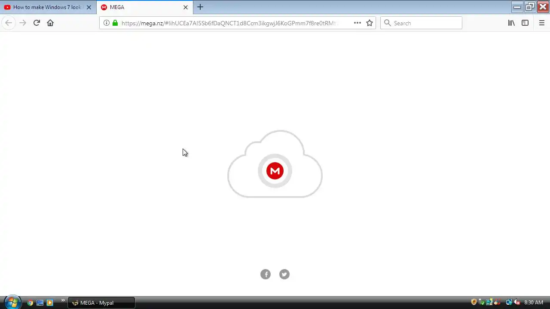
Task: Open a new browser tab
Action: point(200,7)
